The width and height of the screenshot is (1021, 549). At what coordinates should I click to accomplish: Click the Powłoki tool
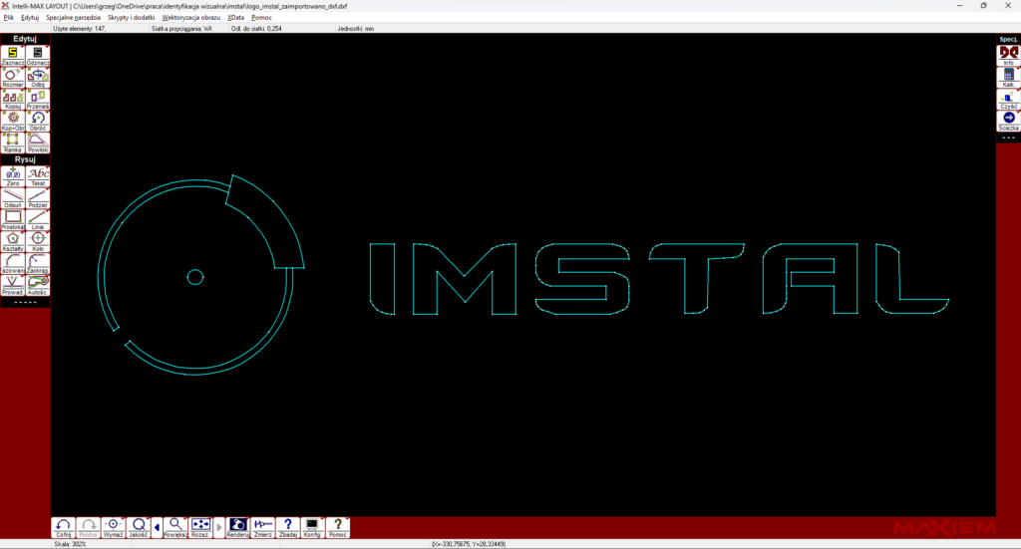point(38,142)
